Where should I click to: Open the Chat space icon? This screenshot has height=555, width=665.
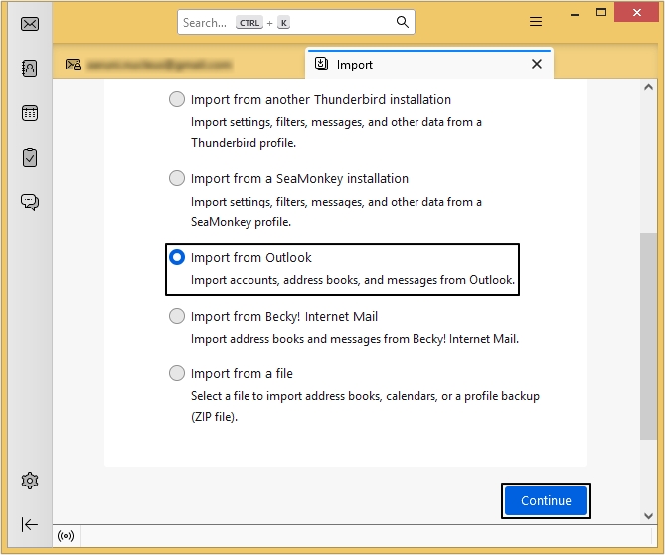pyautogui.click(x=30, y=203)
